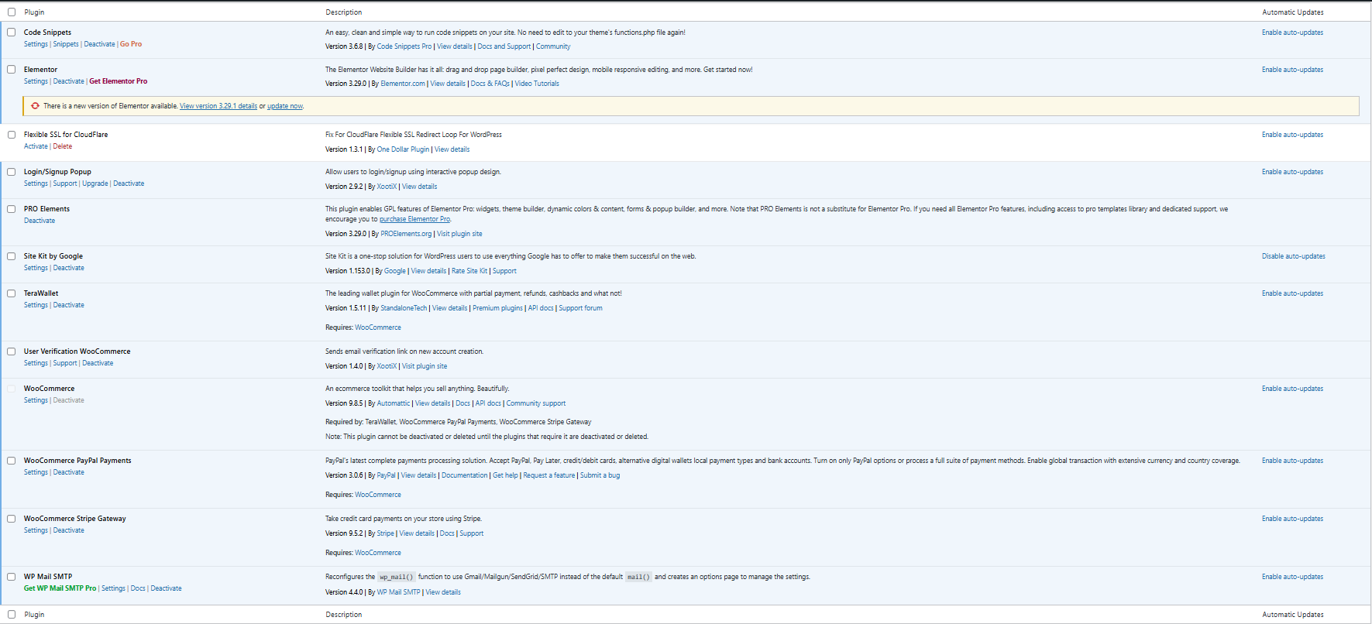Viewport: 1372px width, 624px height.
Task: Tick the TeraWallet plugin checkbox
Action: tap(12, 293)
